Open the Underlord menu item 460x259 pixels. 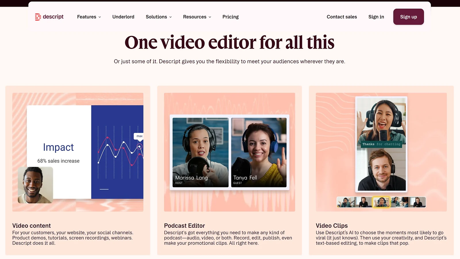(x=123, y=17)
